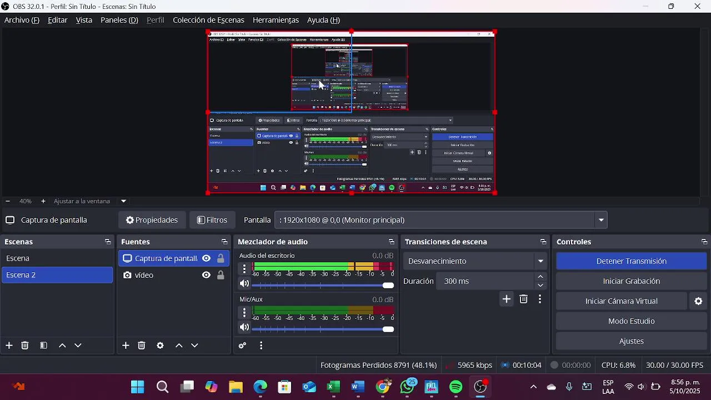Open source properties gear in Fuentes
Image resolution: width=711 pixels, height=400 pixels.
tap(160, 346)
